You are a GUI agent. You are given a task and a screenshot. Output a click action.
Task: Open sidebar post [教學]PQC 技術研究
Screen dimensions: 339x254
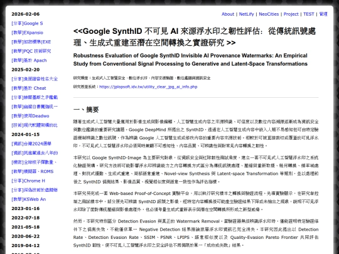31,51
